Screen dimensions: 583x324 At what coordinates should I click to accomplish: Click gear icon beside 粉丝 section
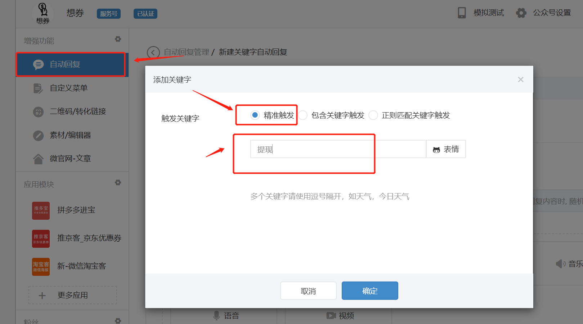click(118, 320)
